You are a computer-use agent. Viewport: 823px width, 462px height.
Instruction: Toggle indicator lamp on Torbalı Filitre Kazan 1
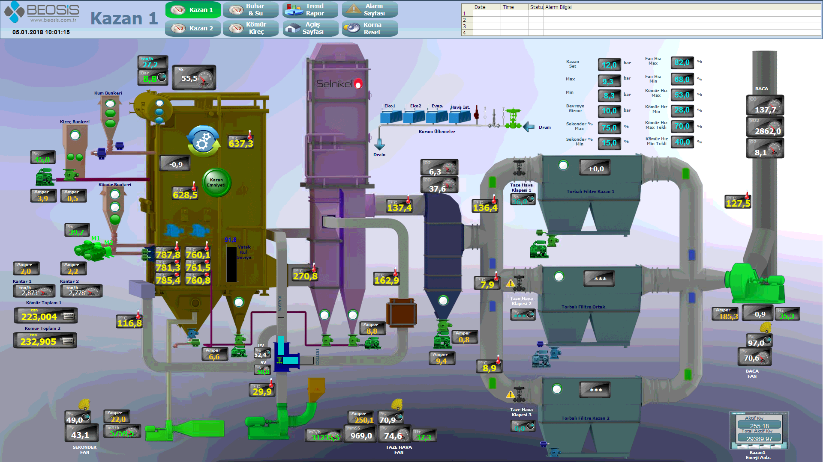tap(563, 166)
